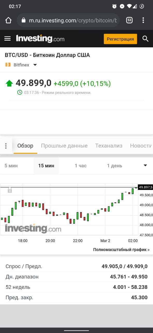Select the 5 мин chart interval

[11, 166]
